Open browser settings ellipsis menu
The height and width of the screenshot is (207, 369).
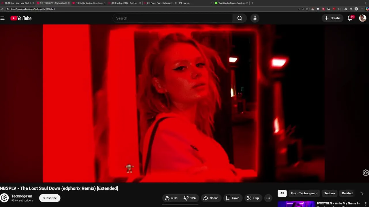(362, 9)
